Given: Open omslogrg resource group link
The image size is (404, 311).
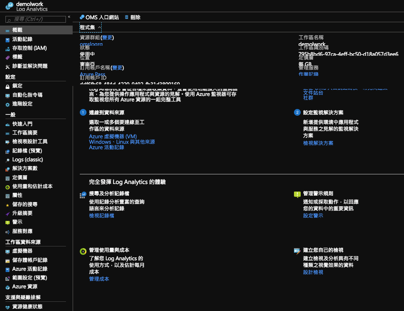Looking at the screenshot, I should [x=91, y=44].
